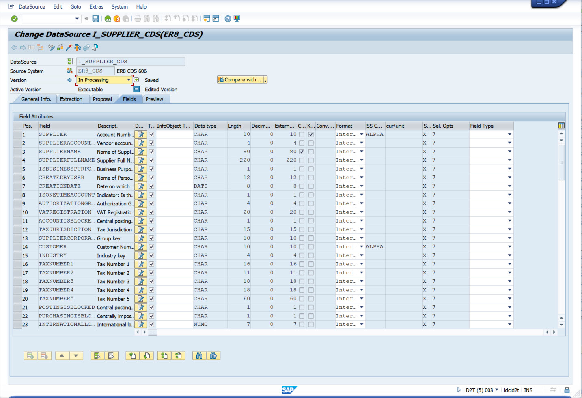Open the Format dropdown for CREATIONDATE row

[x=361, y=186]
